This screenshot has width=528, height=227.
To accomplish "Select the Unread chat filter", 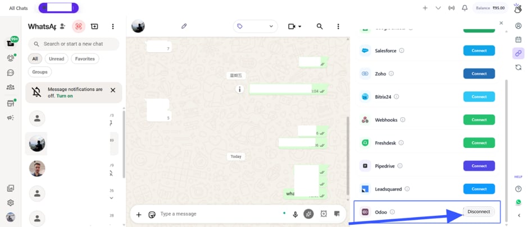I will [x=57, y=59].
